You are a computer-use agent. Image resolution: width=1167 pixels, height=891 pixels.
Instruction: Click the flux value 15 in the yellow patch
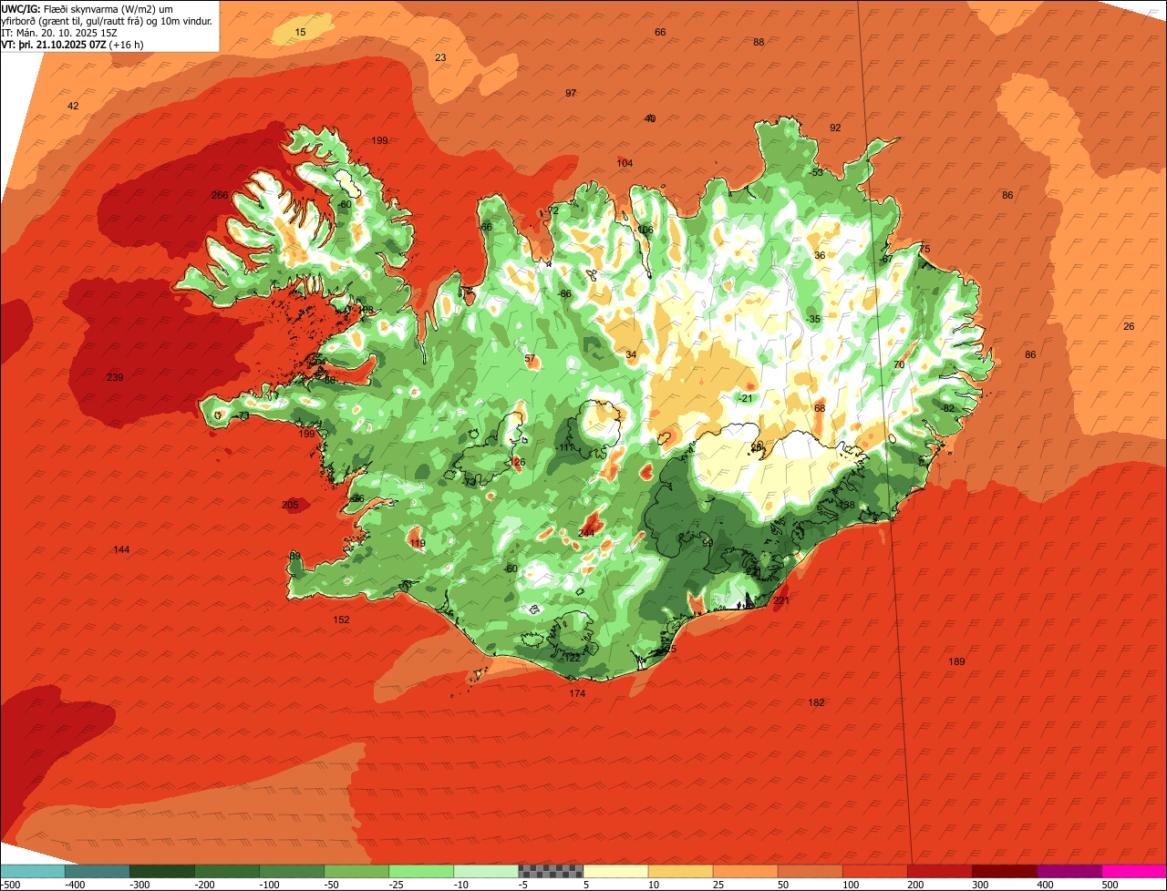point(301,32)
